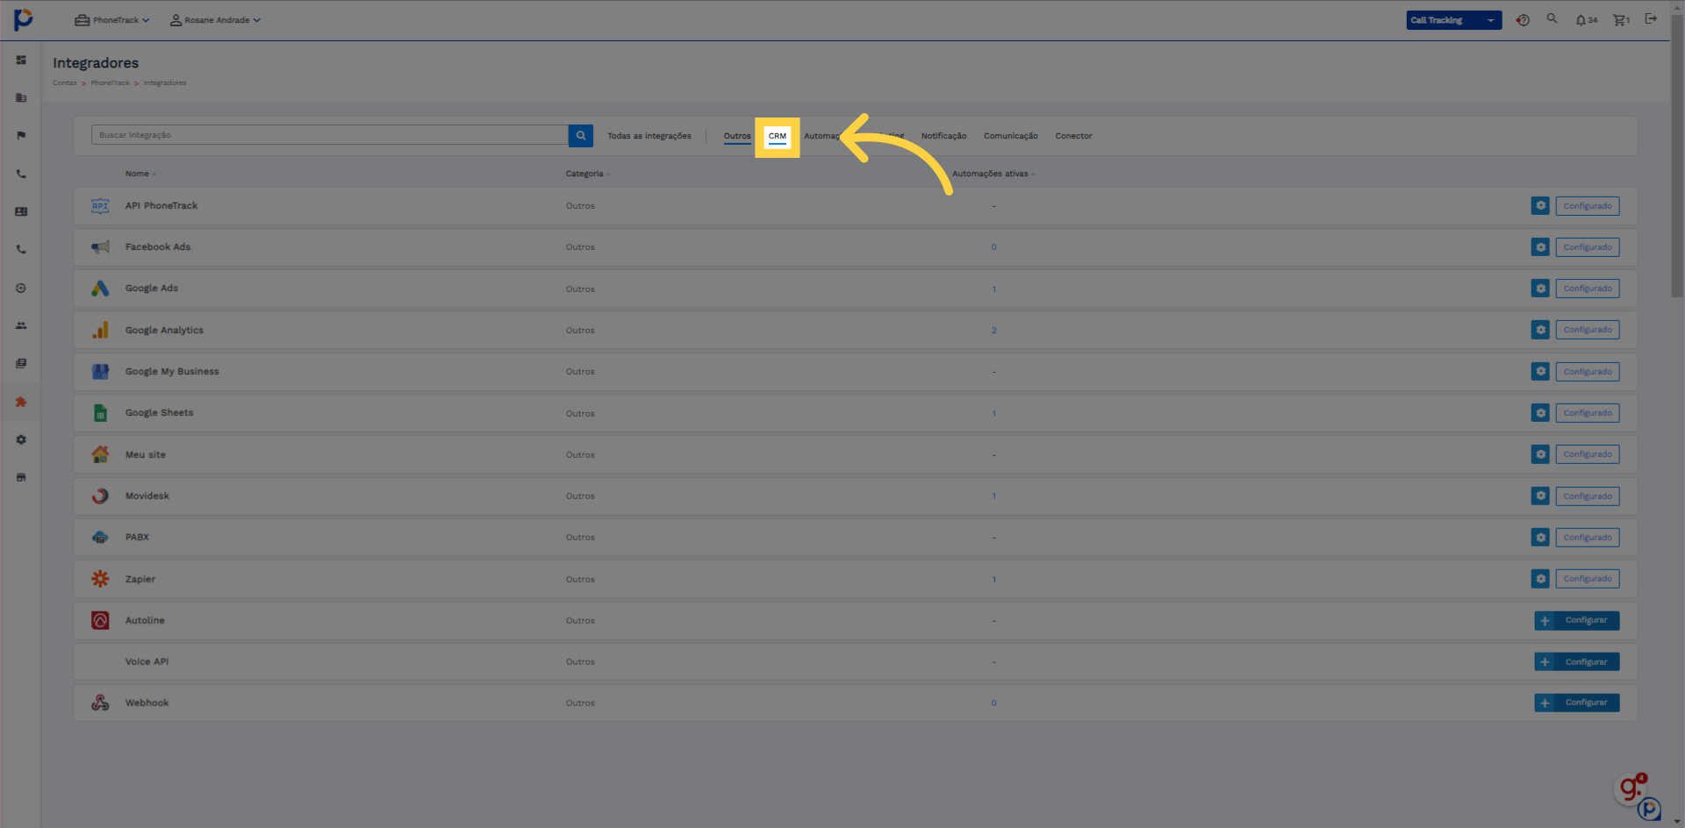
Task: Click the Google Ads logo icon
Action: pyautogui.click(x=100, y=289)
